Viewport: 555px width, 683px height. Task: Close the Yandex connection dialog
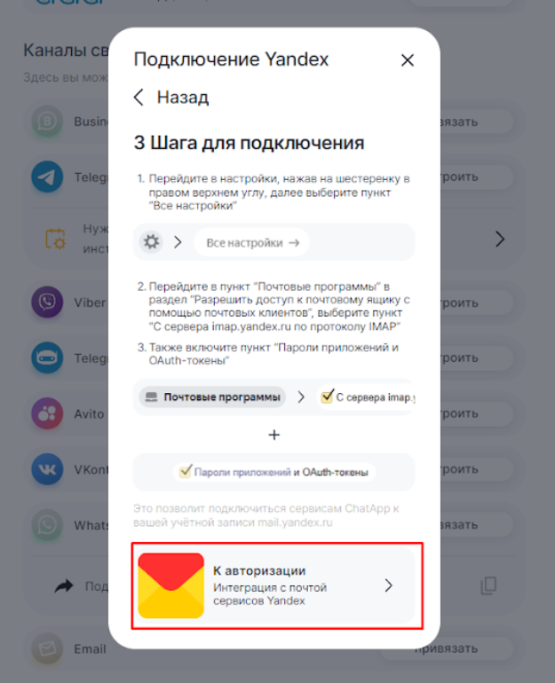pyautogui.click(x=408, y=60)
